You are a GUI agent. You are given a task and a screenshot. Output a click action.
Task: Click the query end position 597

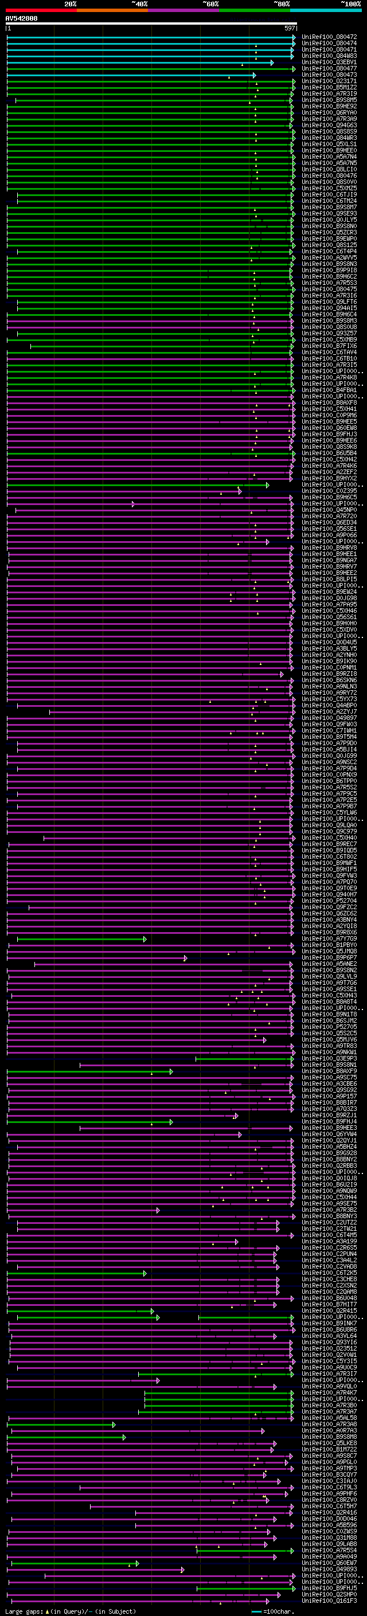(x=290, y=28)
